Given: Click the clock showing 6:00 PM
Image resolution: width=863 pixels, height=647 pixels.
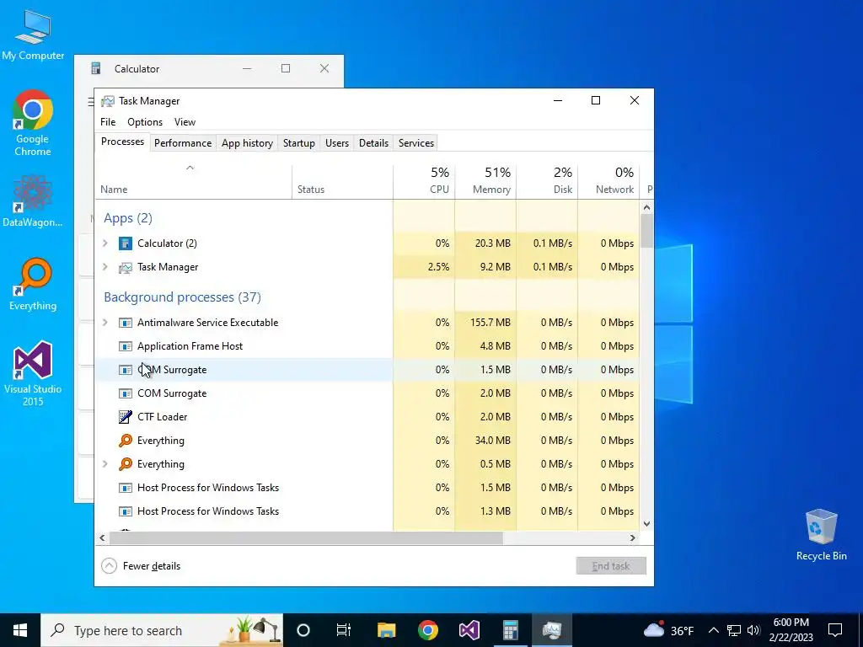Looking at the screenshot, I should (791, 630).
